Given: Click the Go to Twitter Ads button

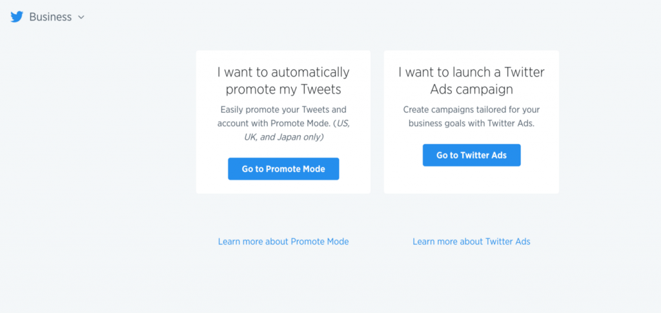Looking at the screenshot, I should tap(471, 155).
